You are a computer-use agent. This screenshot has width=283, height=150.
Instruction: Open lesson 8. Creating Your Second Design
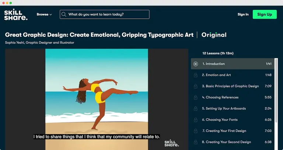point(233,142)
